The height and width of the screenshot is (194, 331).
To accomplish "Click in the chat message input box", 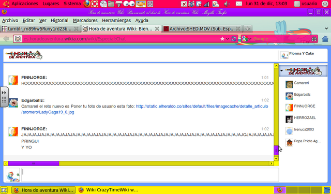I will click(x=150, y=174).
